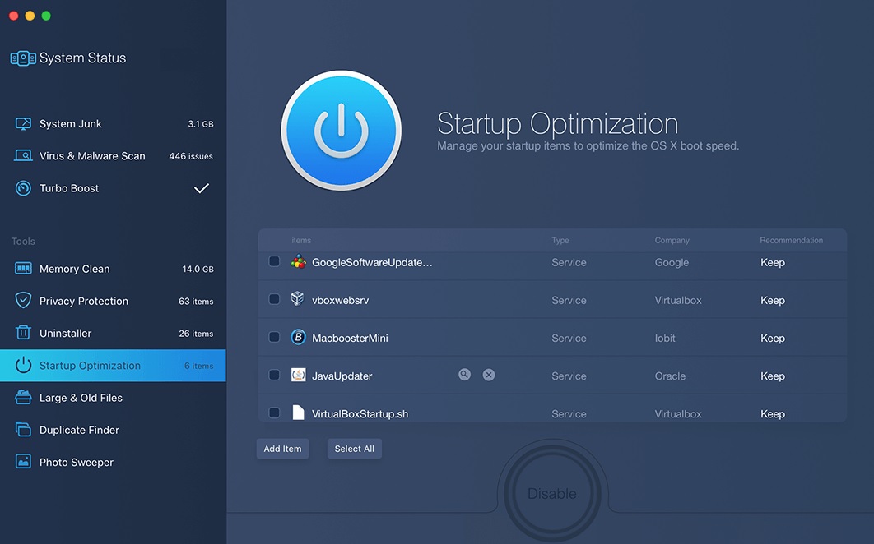Click the 446 issues count
The width and height of the screenshot is (874, 544).
(191, 156)
